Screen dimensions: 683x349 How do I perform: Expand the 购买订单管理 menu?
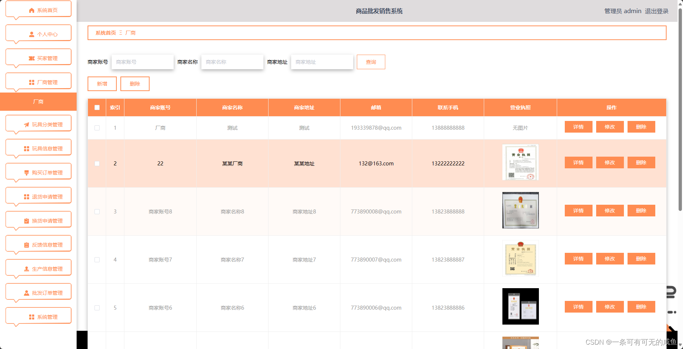[38, 172]
